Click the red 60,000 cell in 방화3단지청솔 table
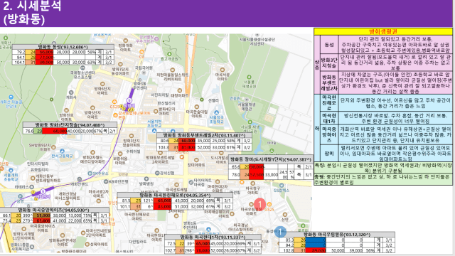This screenshot has width=455, height=256. coord(55,131)
